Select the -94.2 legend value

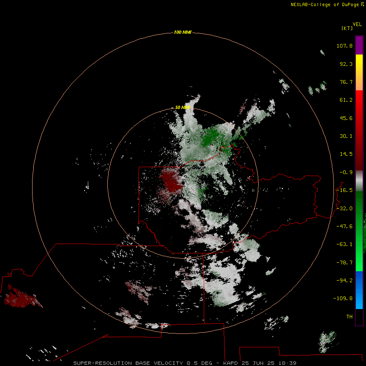click(x=344, y=280)
